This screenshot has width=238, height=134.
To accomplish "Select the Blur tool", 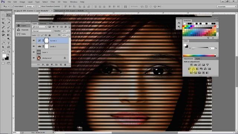I will point(3,39).
